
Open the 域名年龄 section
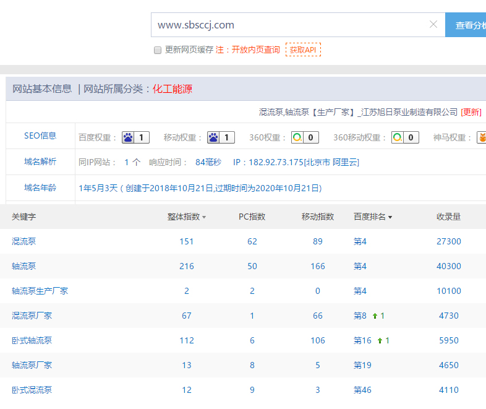click(x=40, y=187)
